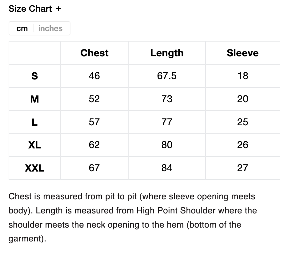The image size is (288, 255).
Task: Click the 20 sleeve value for M
Action: point(242,99)
